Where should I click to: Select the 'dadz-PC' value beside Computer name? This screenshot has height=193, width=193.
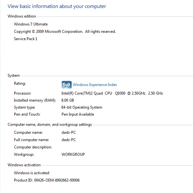pos(69,132)
